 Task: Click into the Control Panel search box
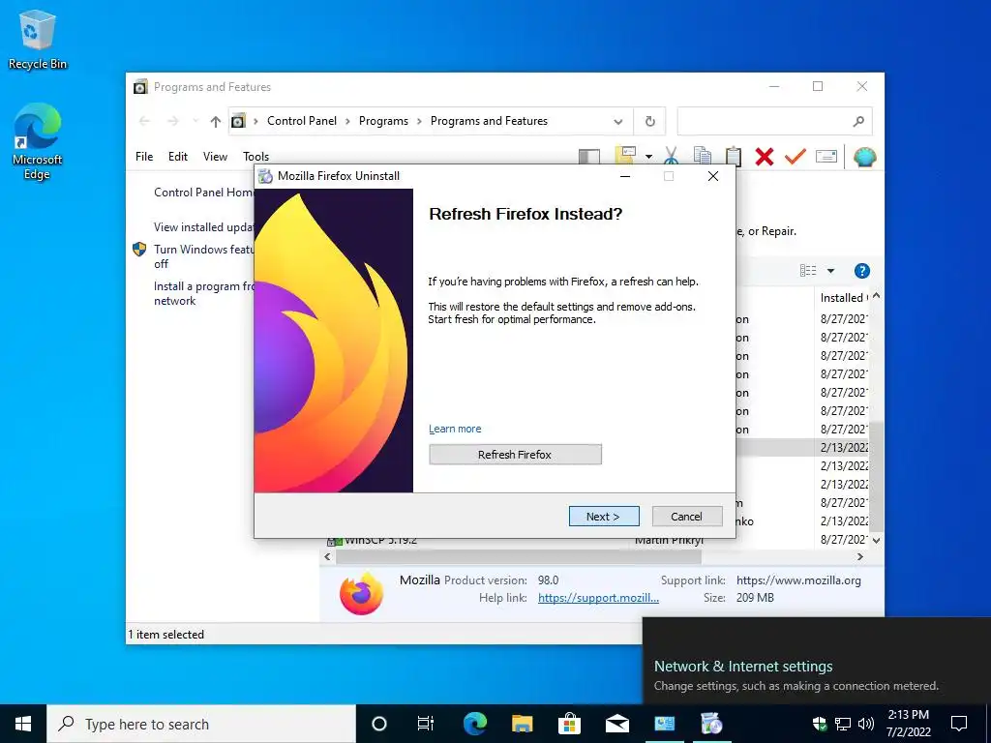coord(765,121)
